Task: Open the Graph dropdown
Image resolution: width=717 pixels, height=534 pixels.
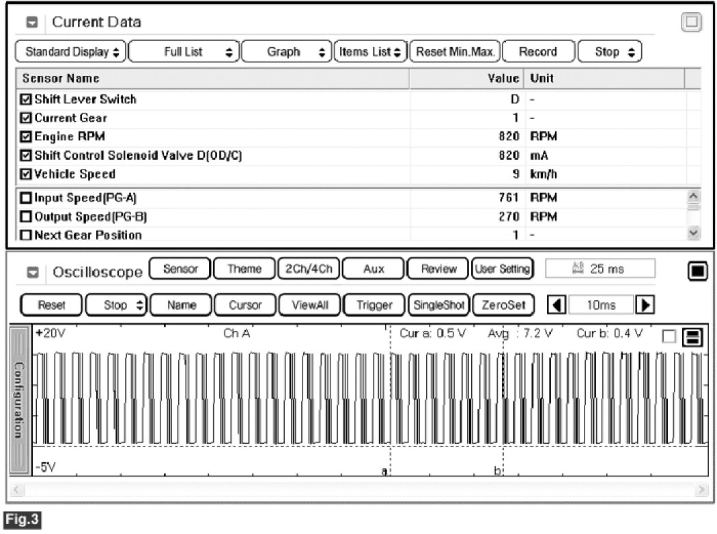Action: point(286,52)
